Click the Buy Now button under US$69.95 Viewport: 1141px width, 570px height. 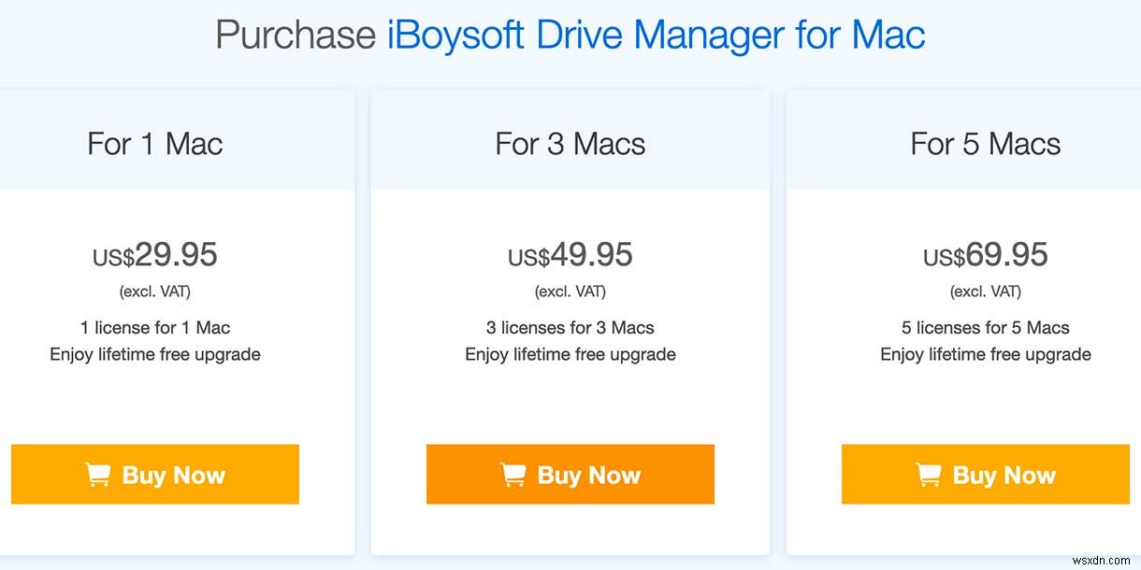coord(985,475)
